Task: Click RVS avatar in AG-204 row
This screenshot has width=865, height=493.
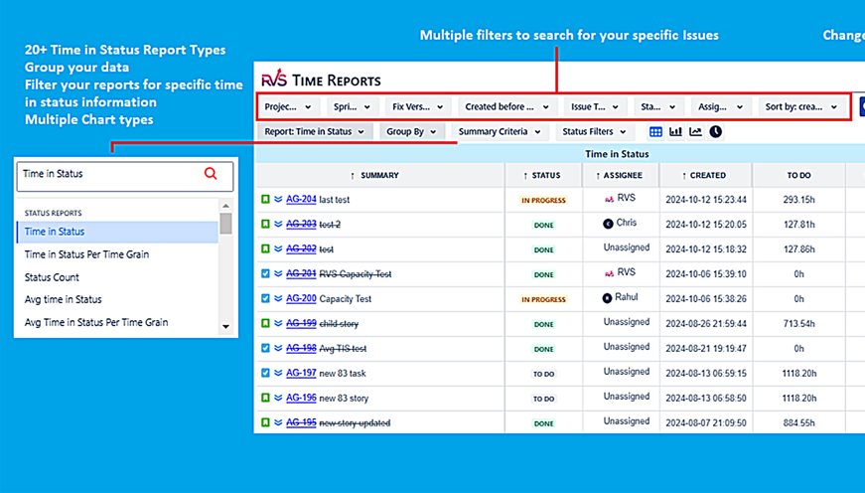Action: pos(609,199)
